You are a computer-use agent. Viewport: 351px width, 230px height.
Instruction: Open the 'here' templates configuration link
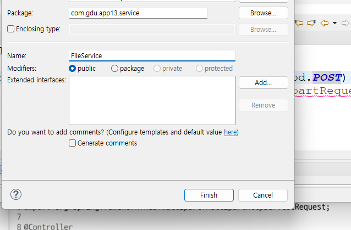point(230,132)
